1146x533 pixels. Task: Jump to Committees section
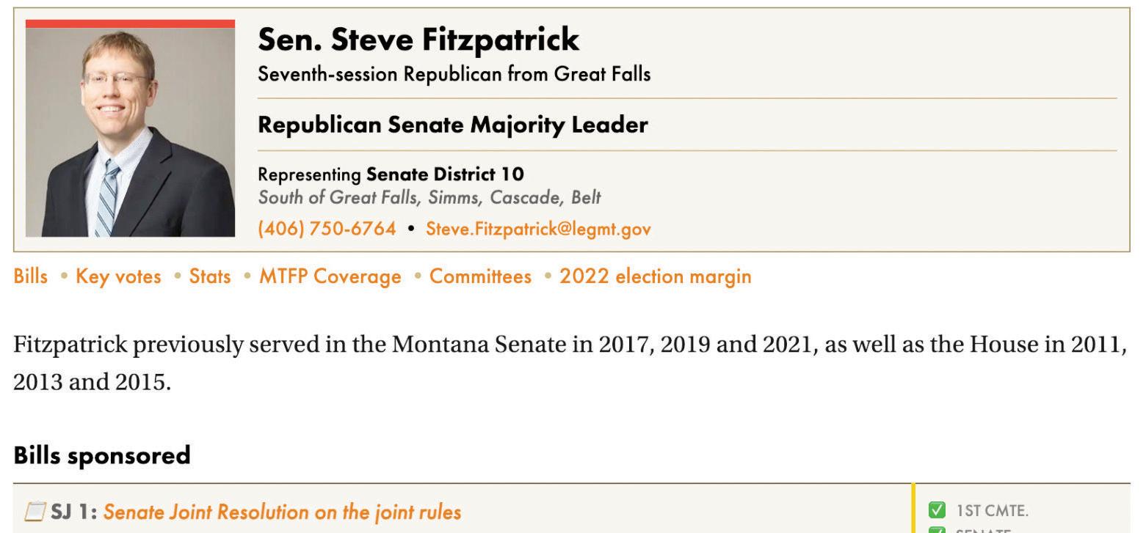coord(480,276)
